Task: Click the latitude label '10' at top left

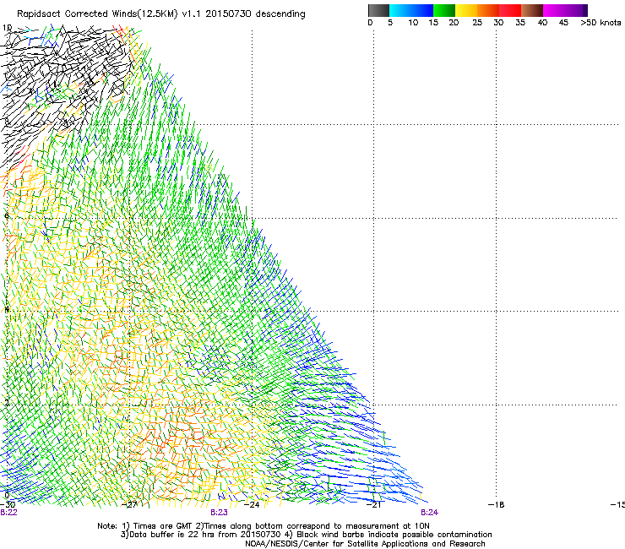Action: [x=7, y=28]
